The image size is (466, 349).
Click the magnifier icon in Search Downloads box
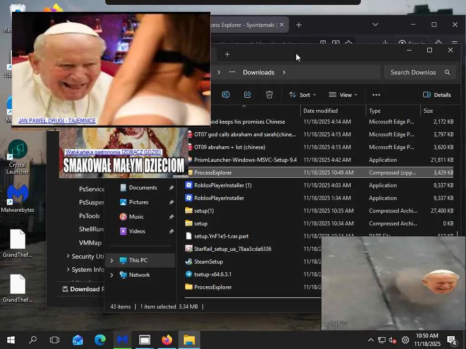pos(447,72)
